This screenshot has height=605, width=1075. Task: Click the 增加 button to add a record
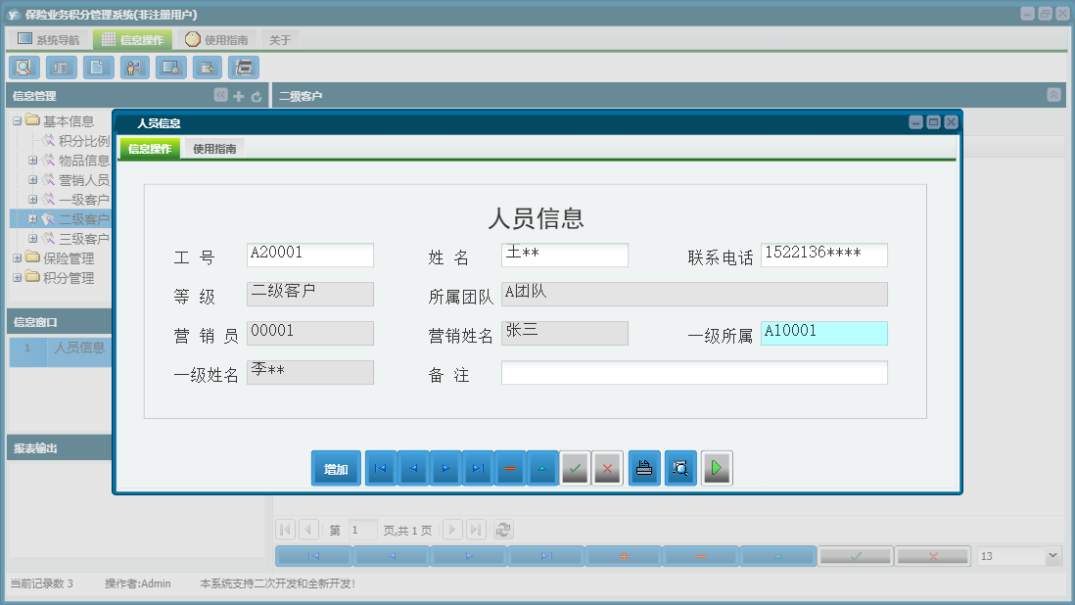point(336,468)
